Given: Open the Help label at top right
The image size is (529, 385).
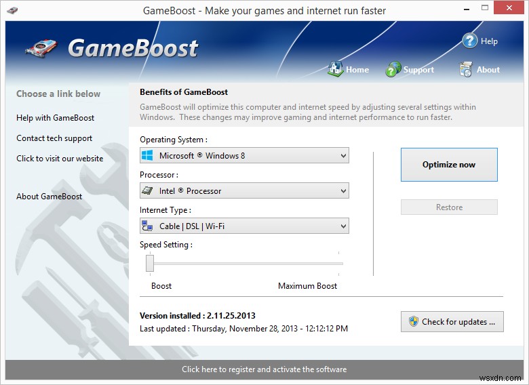Looking at the screenshot, I should coord(489,41).
